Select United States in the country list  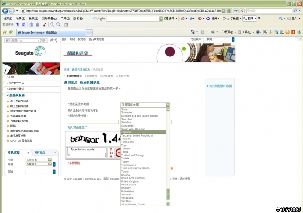click(143, 185)
